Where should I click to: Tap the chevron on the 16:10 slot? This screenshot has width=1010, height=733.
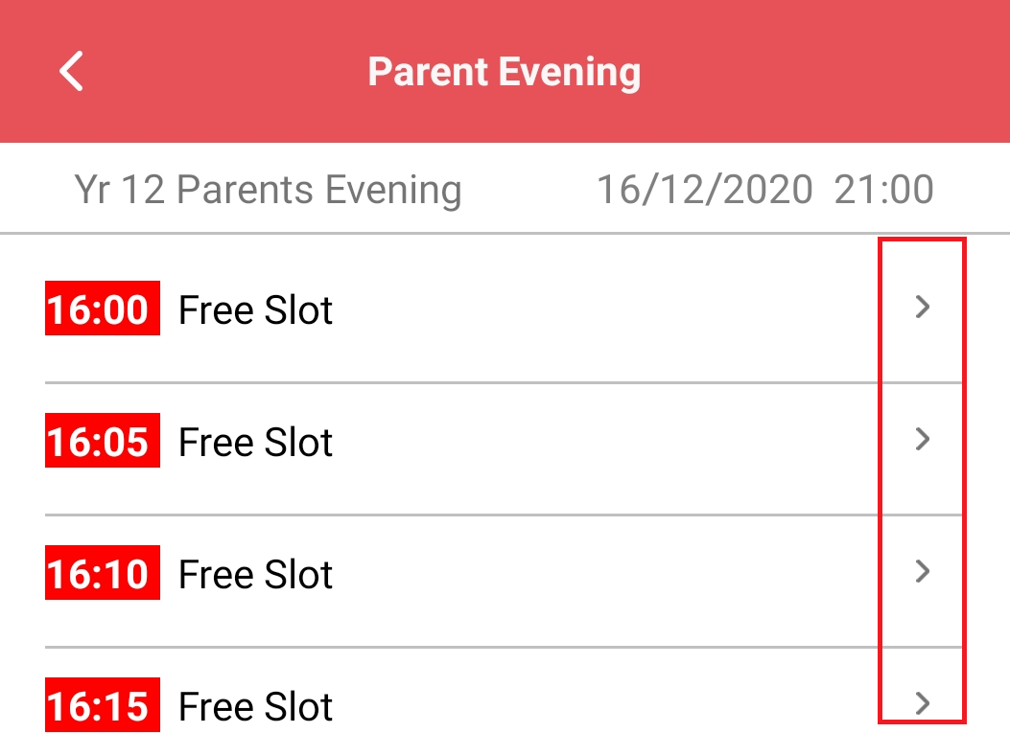[921, 573]
